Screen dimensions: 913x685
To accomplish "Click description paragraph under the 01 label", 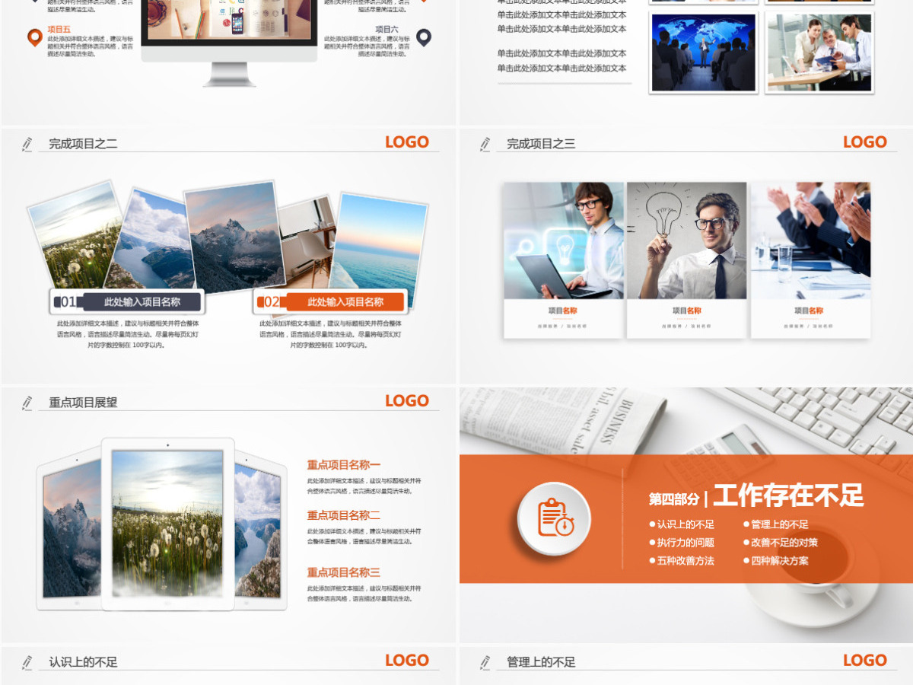I will pyautogui.click(x=128, y=334).
